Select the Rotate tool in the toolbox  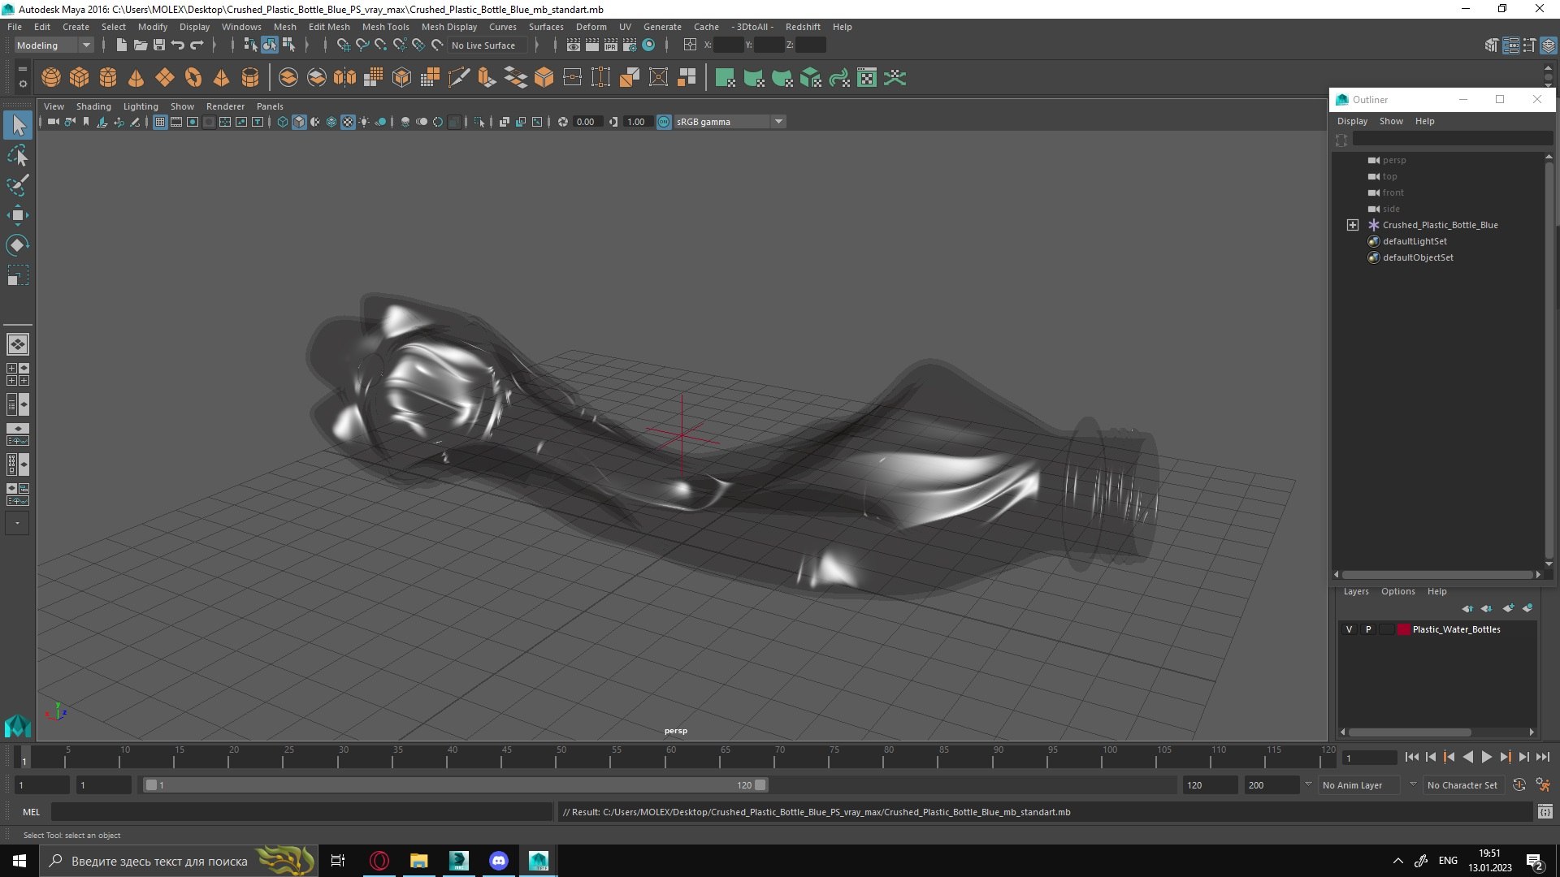[17, 244]
